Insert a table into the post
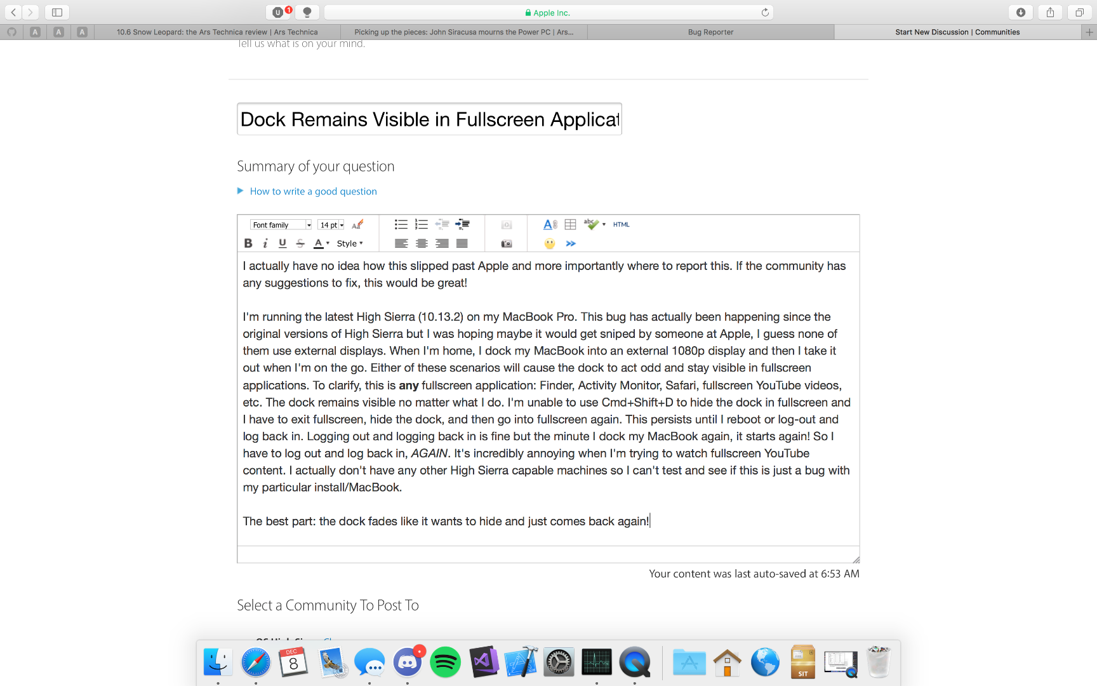 coord(570,224)
